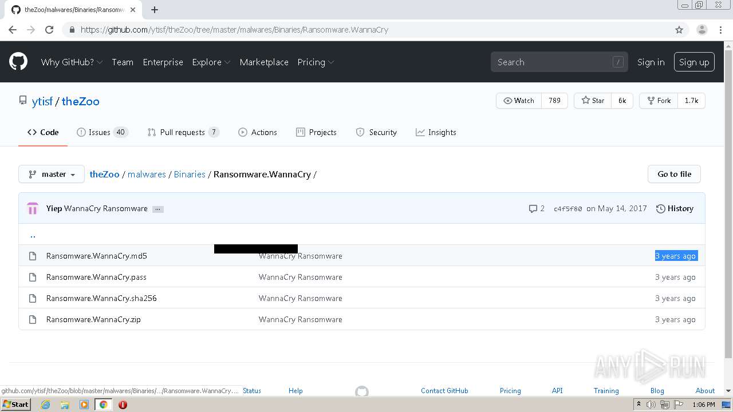Open commit hash c4f5f80
733x412 pixels.
[568, 209]
